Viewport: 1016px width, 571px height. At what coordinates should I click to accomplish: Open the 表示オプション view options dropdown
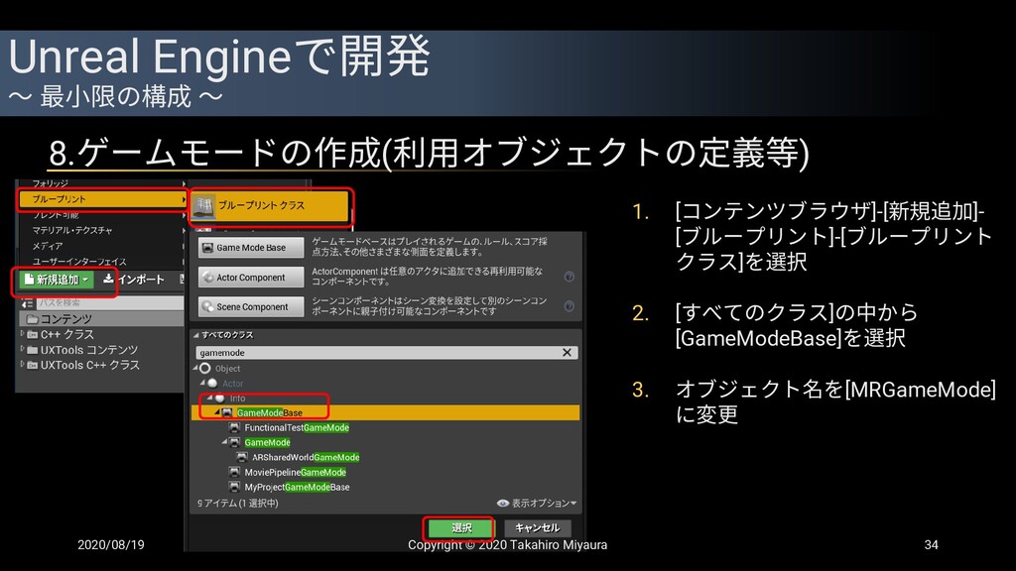[537, 503]
